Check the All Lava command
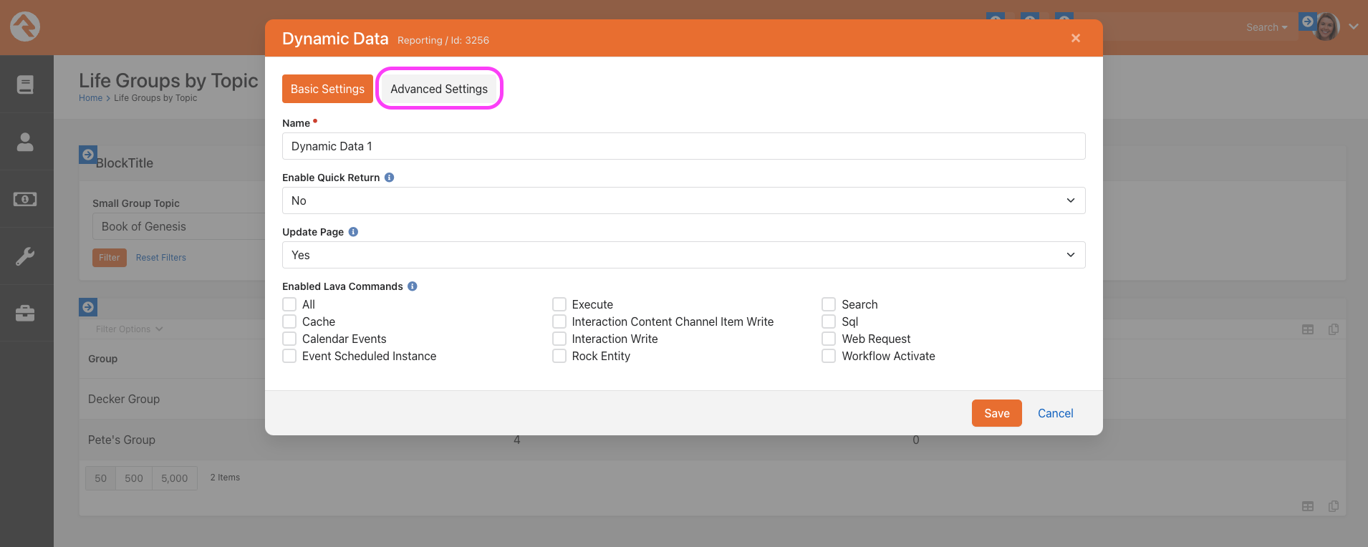1368x547 pixels. point(289,304)
